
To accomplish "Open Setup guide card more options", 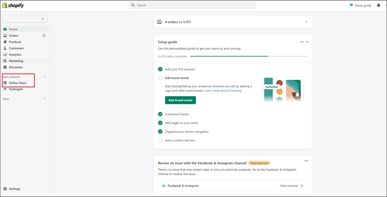I will click(x=302, y=42).
